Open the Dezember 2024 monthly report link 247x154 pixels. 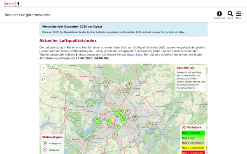(132, 32)
